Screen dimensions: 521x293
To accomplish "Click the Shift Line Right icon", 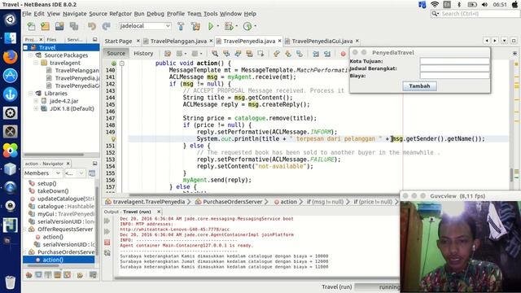I will click(327, 54).
